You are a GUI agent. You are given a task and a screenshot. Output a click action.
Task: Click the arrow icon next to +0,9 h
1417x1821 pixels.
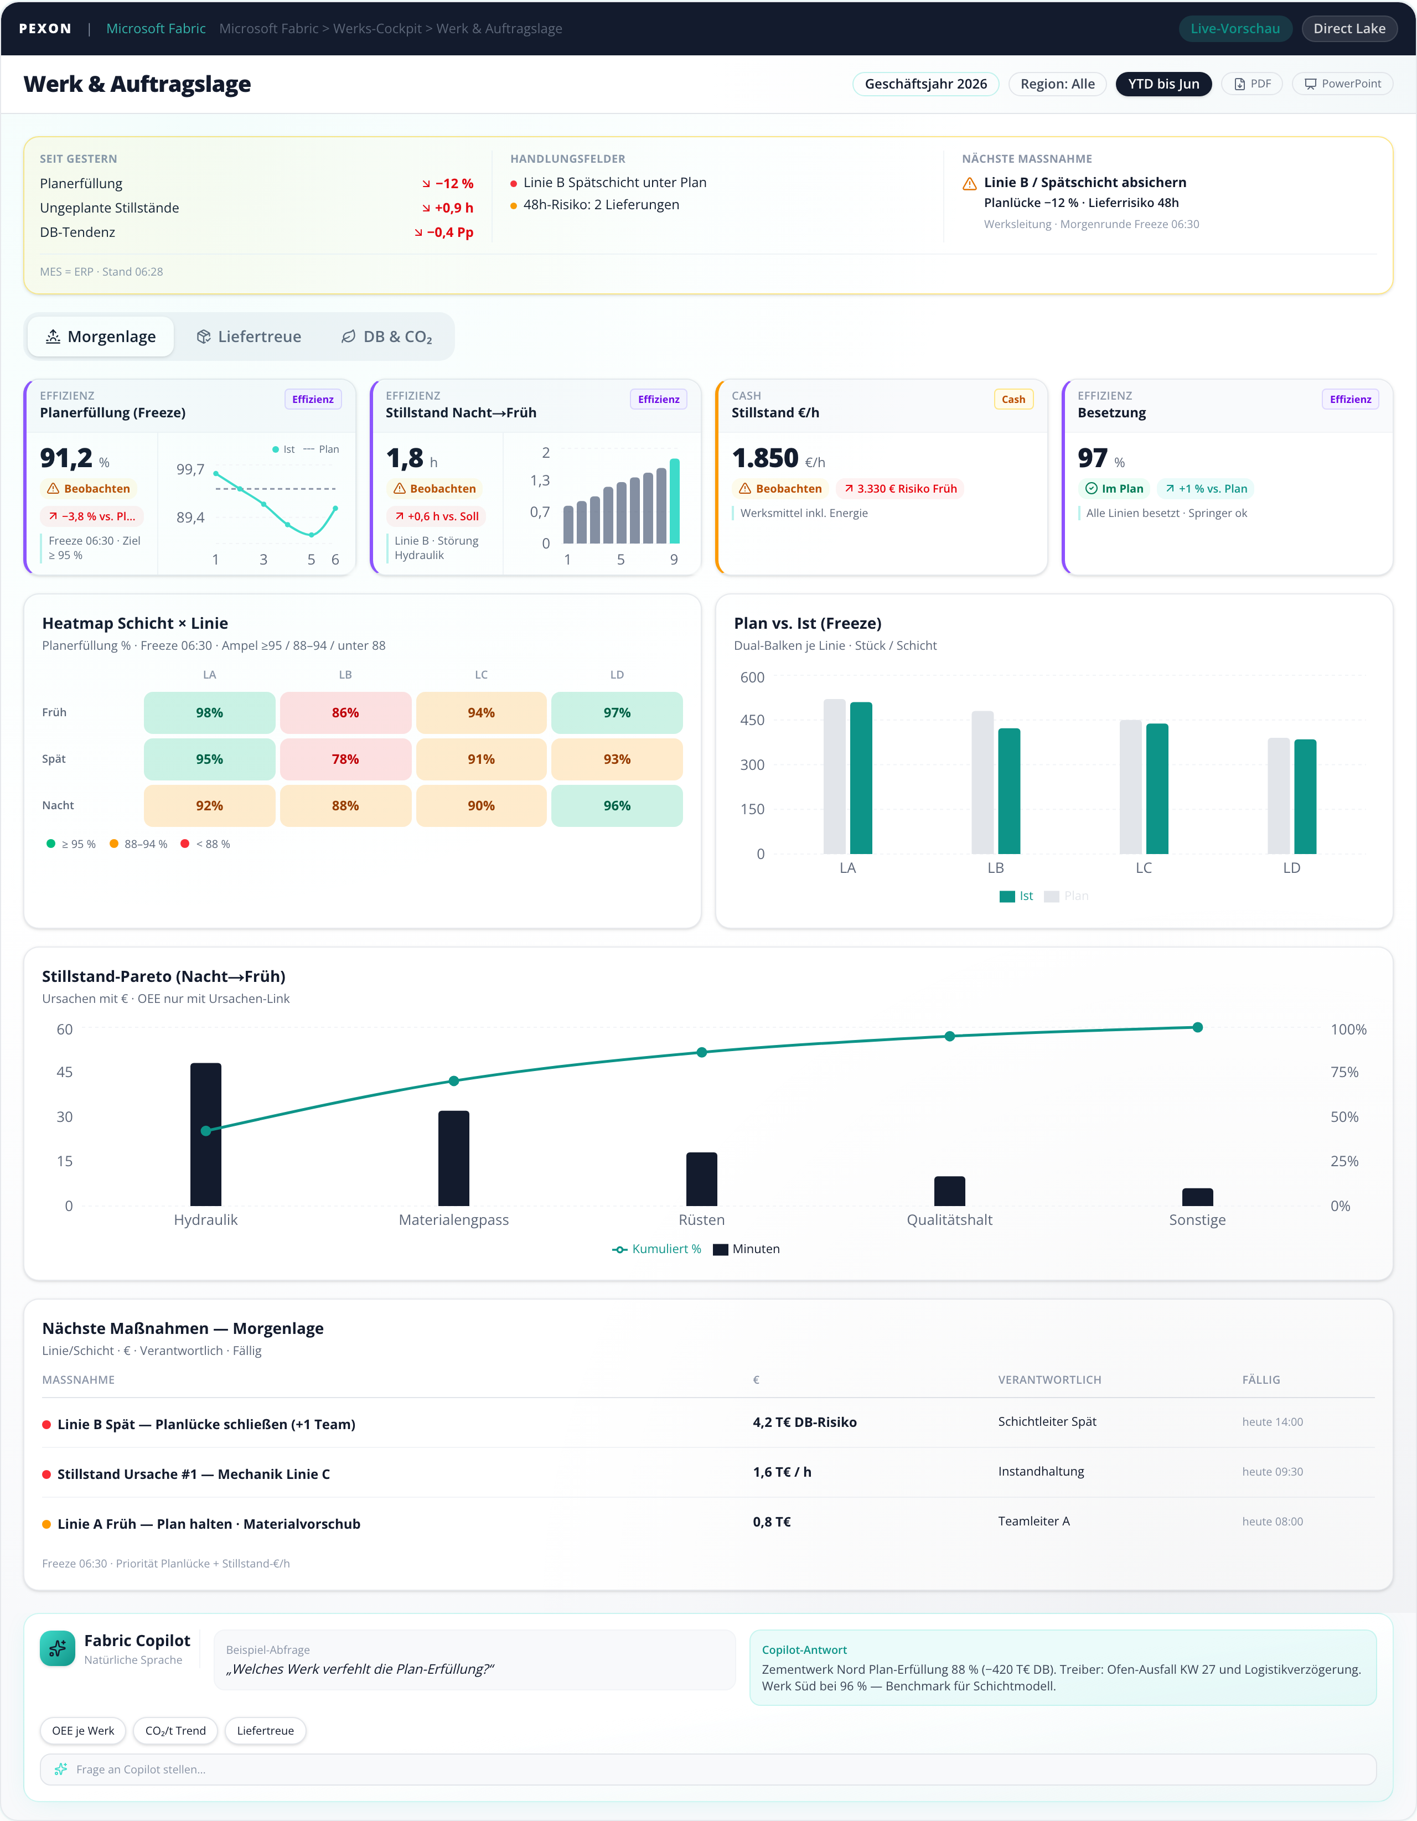426,208
